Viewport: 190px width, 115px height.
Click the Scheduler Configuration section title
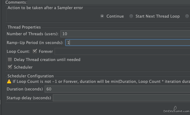coord(31,76)
